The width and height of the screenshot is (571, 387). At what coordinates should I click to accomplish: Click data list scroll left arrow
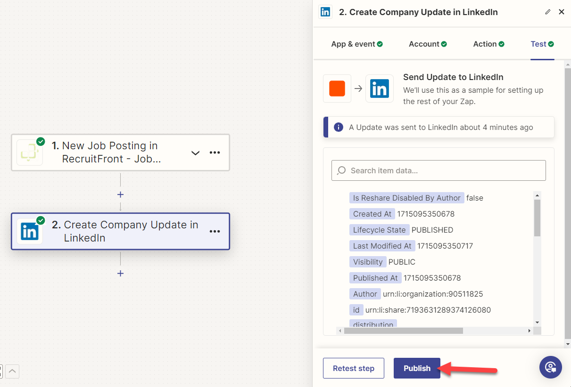pos(340,331)
